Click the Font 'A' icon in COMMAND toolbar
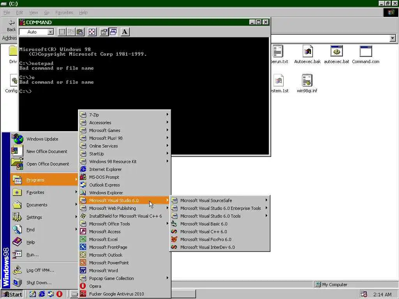 125,32
